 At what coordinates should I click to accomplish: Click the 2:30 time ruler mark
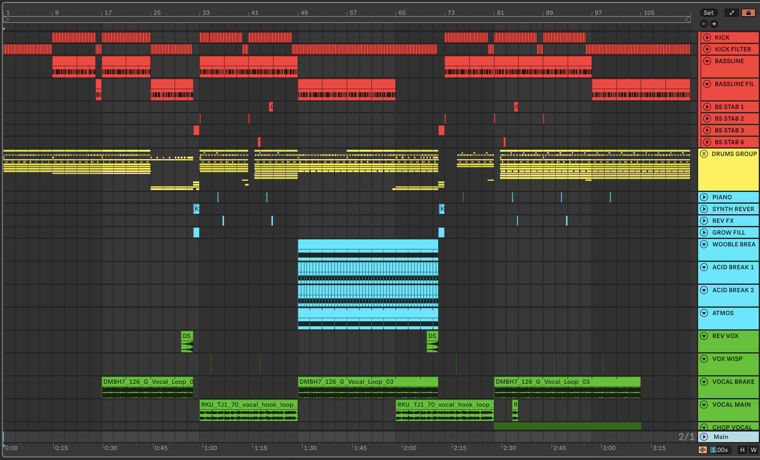click(x=509, y=448)
